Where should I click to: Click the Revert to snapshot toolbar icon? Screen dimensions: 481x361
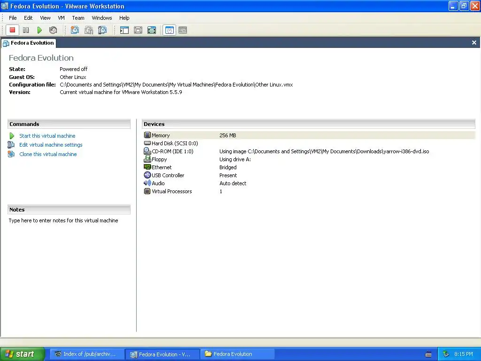pos(89,30)
